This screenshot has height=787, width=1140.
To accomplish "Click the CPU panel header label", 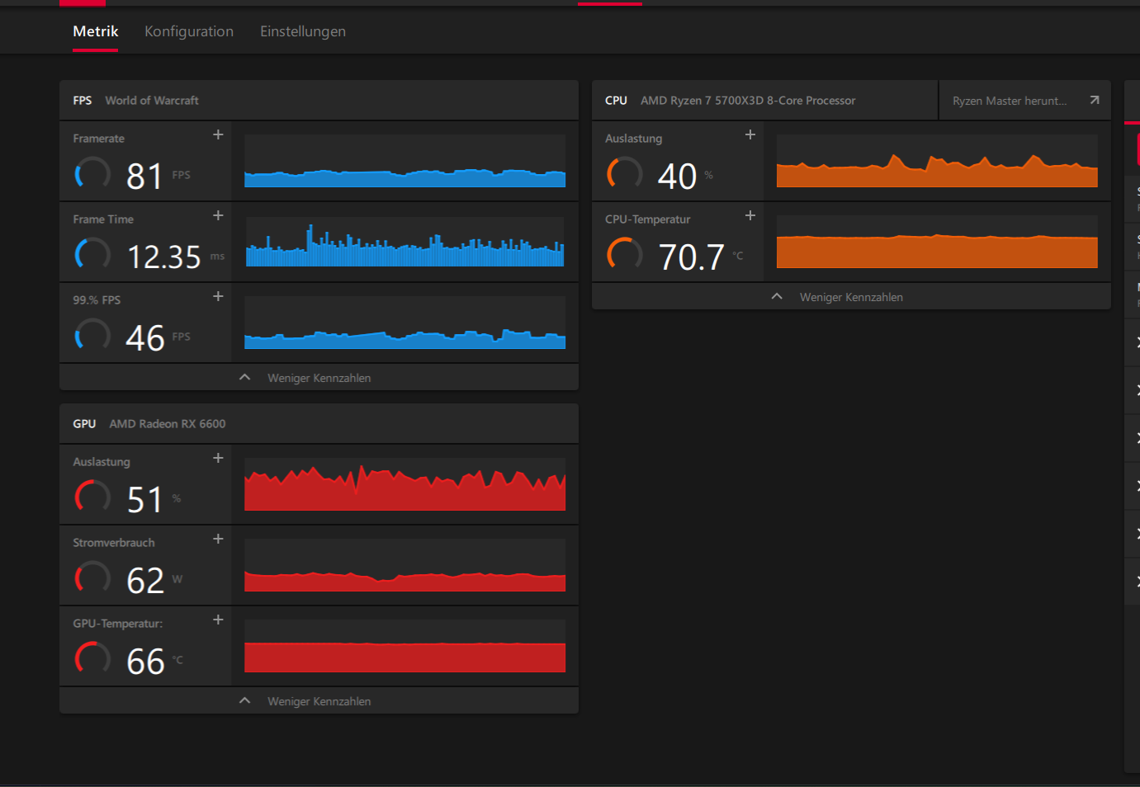I will click(x=616, y=101).
